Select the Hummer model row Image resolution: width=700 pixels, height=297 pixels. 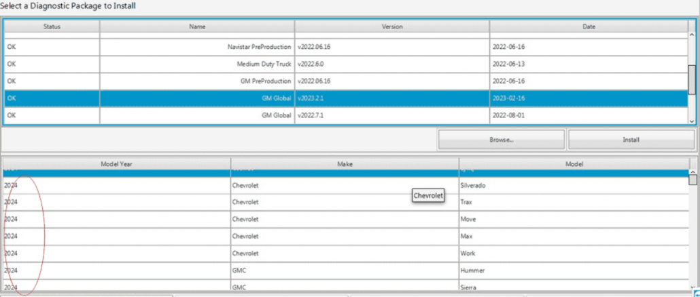[346, 271]
